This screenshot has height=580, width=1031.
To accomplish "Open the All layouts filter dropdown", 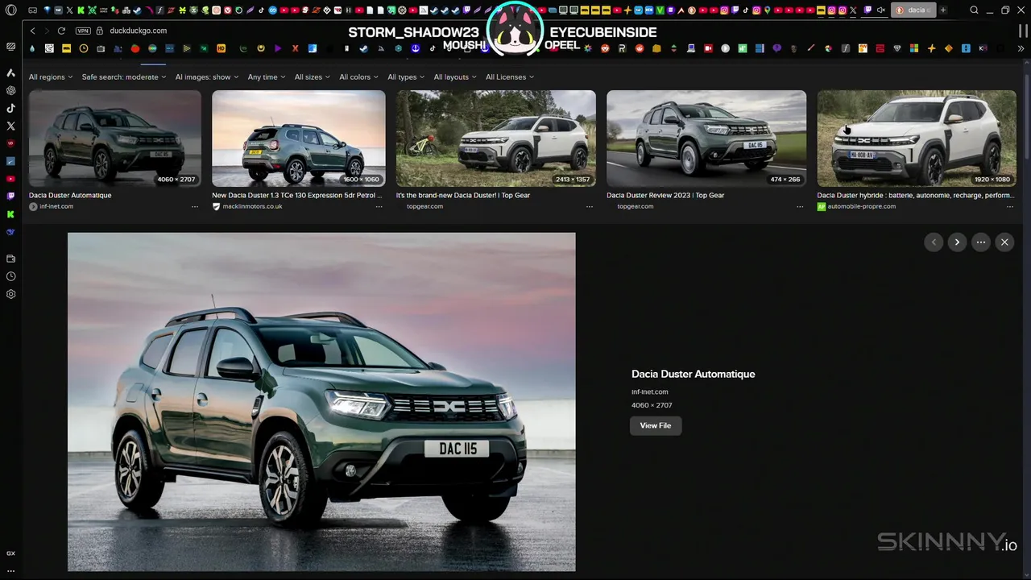I will [455, 77].
